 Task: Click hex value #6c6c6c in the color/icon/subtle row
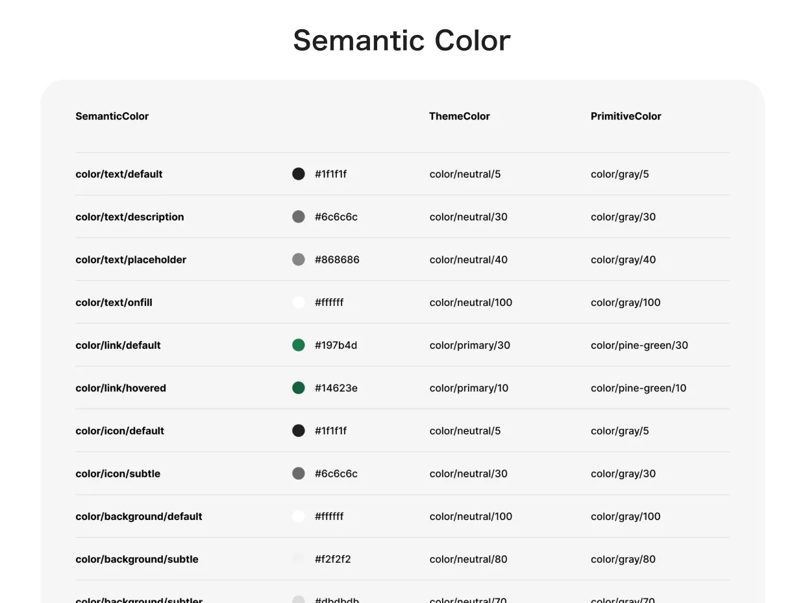tap(336, 473)
